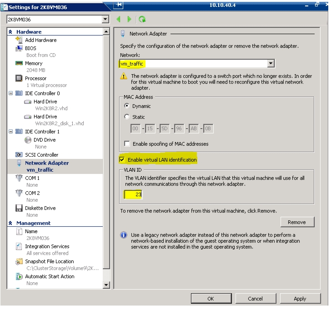Click Remove to delete network adapter

[x=297, y=222]
